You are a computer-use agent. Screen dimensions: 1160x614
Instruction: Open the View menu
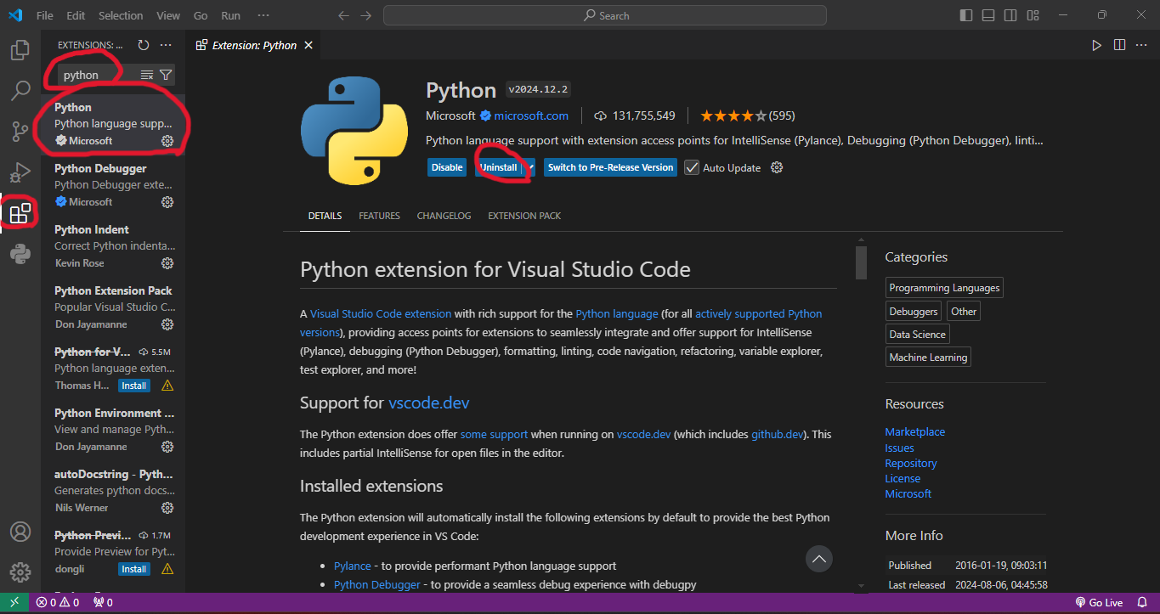coord(168,15)
